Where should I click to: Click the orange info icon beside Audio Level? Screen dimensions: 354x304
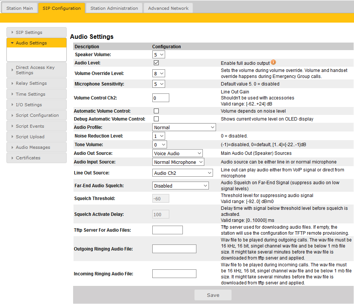[273, 63]
